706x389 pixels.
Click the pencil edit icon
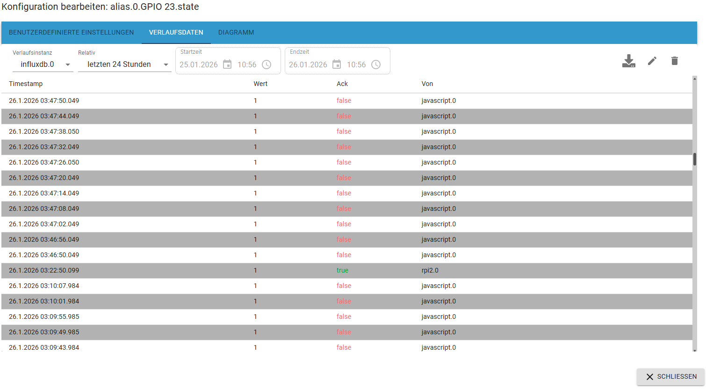(652, 61)
